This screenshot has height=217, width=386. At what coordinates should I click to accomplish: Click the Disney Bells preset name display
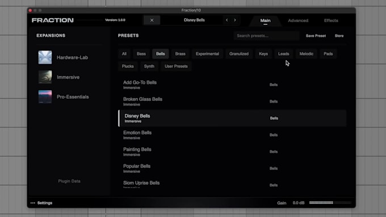[x=194, y=20]
